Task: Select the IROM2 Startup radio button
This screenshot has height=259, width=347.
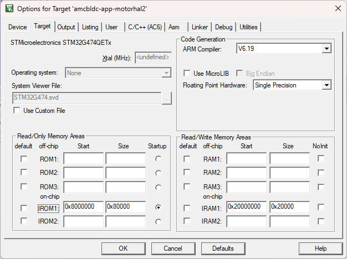Action: point(158,222)
